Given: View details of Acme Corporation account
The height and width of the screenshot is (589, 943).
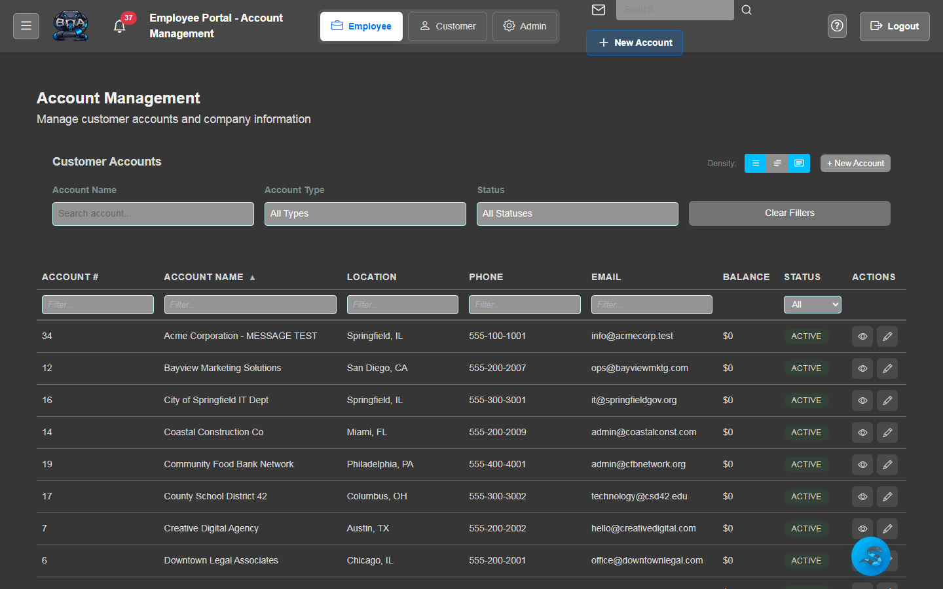Looking at the screenshot, I should tap(862, 336).
